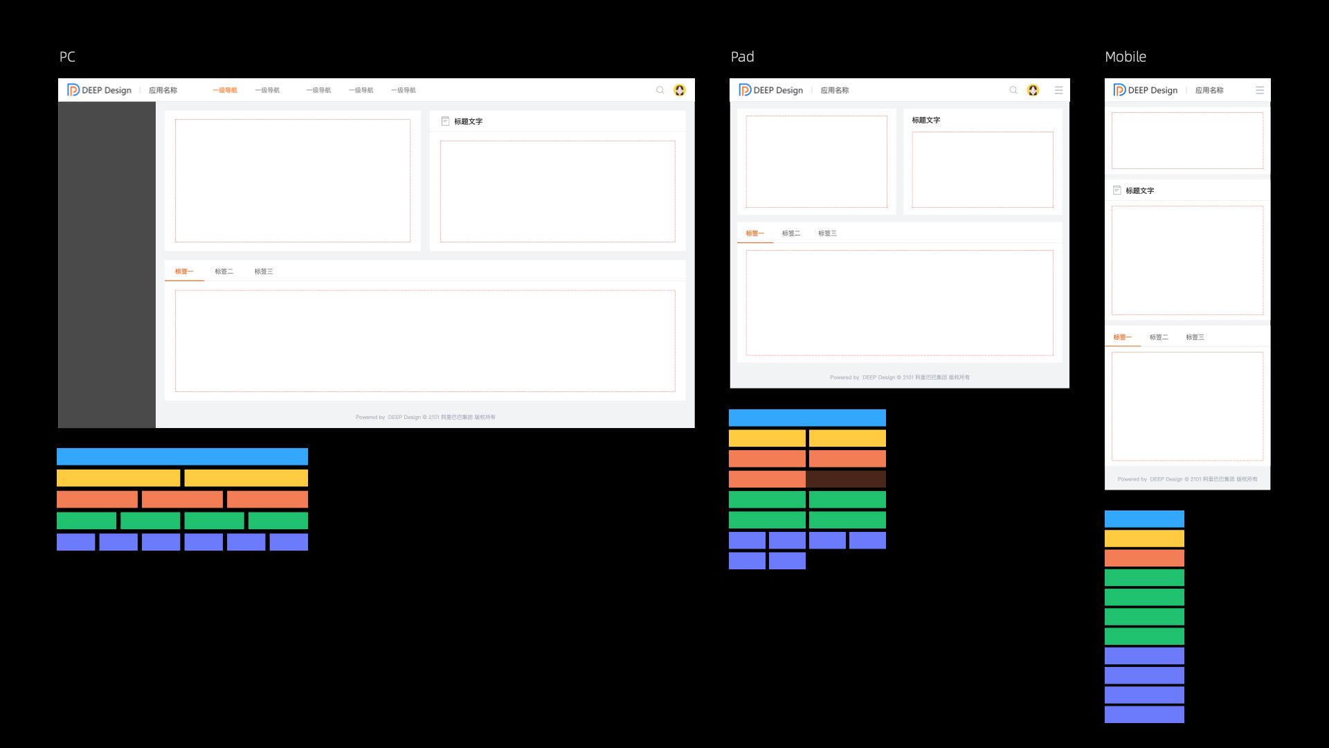Click dark brown block in Pad grid
The height and width of the screenshot is (748, 1329).
pyautogui.click(x=846, y=479)
